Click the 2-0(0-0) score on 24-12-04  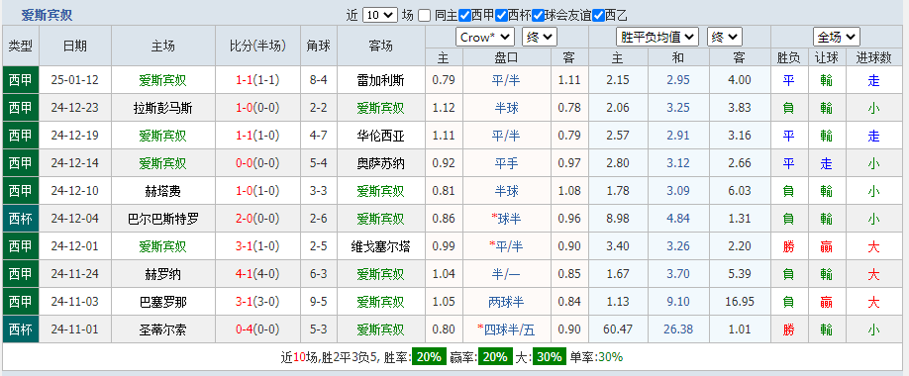[258, 219]
